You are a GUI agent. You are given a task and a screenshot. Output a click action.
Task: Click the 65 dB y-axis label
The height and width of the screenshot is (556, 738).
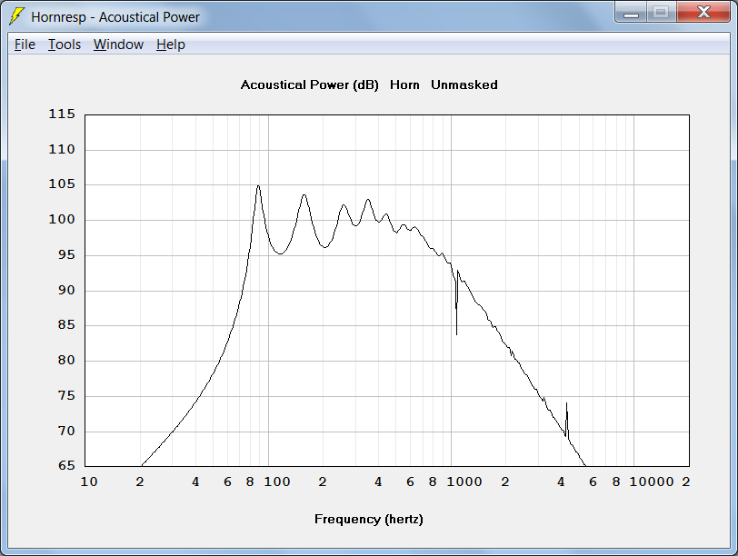(x=66, y=465)
